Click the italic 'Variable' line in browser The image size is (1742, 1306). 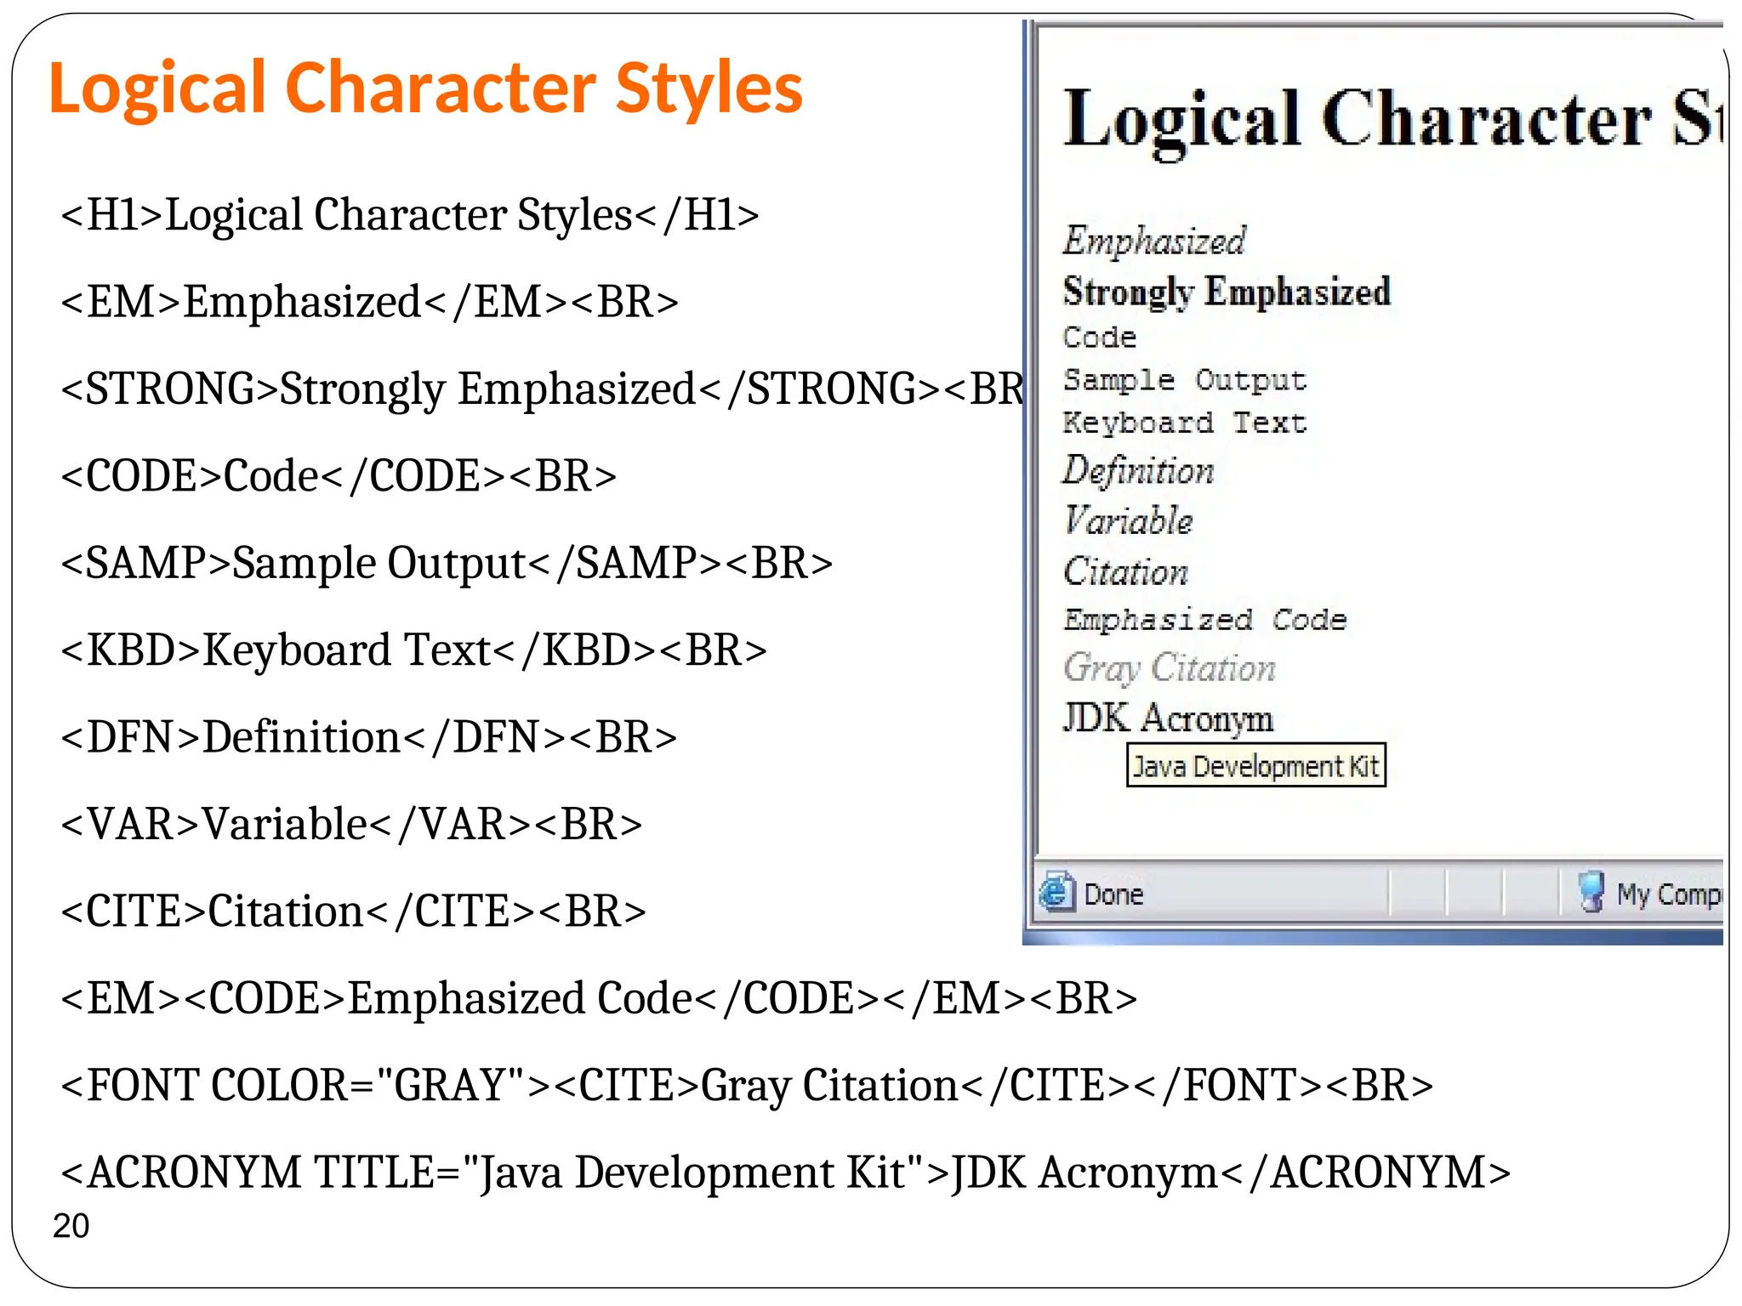1128,520
